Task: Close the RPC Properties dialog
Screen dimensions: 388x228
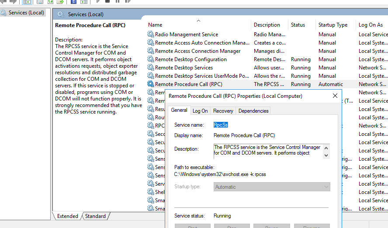Action: pyautogui.click(x=335, y=96)
